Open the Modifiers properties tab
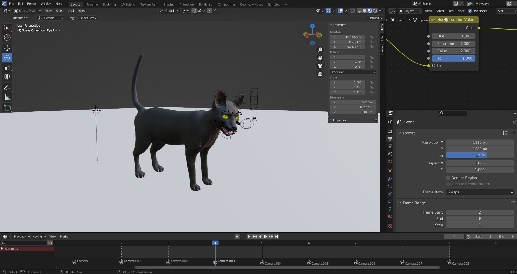 (x=390, y=179)
